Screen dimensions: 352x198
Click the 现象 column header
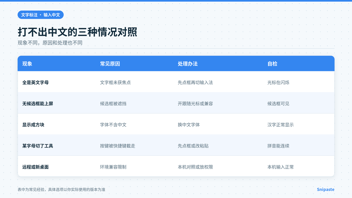point(27,64)
